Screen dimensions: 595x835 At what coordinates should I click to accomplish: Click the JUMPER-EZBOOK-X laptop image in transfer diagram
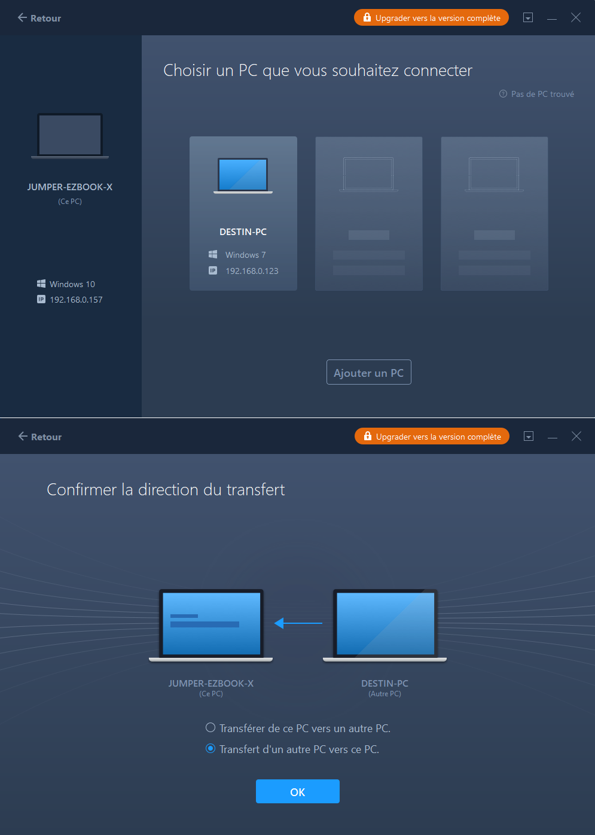211,626
